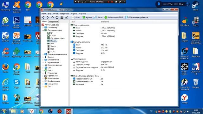The image size is (203, 114).
Task: Open the graph chart toolbar icon
Action: point(66,17)
